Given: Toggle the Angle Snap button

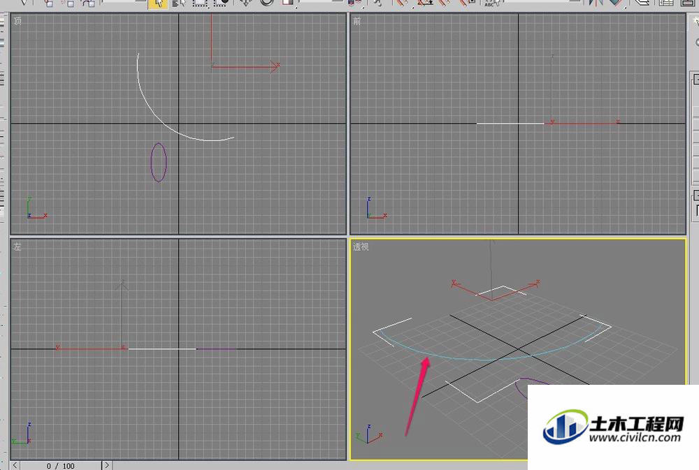Looking at the screenshot, I should (x=425, y=3).
